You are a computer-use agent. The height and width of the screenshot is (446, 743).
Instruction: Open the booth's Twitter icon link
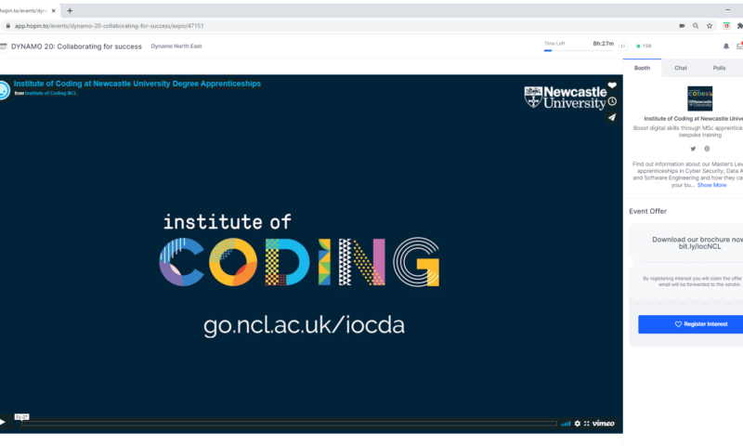pos(693,149)
